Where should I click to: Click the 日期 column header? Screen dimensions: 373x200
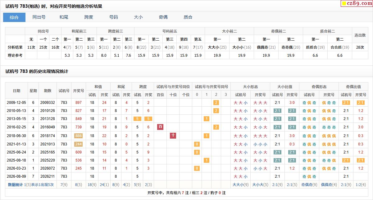[16, 91]
